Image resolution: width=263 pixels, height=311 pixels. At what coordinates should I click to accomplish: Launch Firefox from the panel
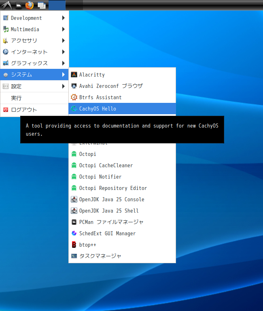(30, 5)
